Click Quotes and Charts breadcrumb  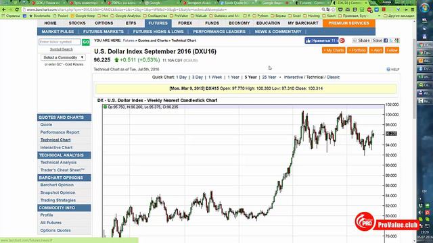(x=153, y=40)
